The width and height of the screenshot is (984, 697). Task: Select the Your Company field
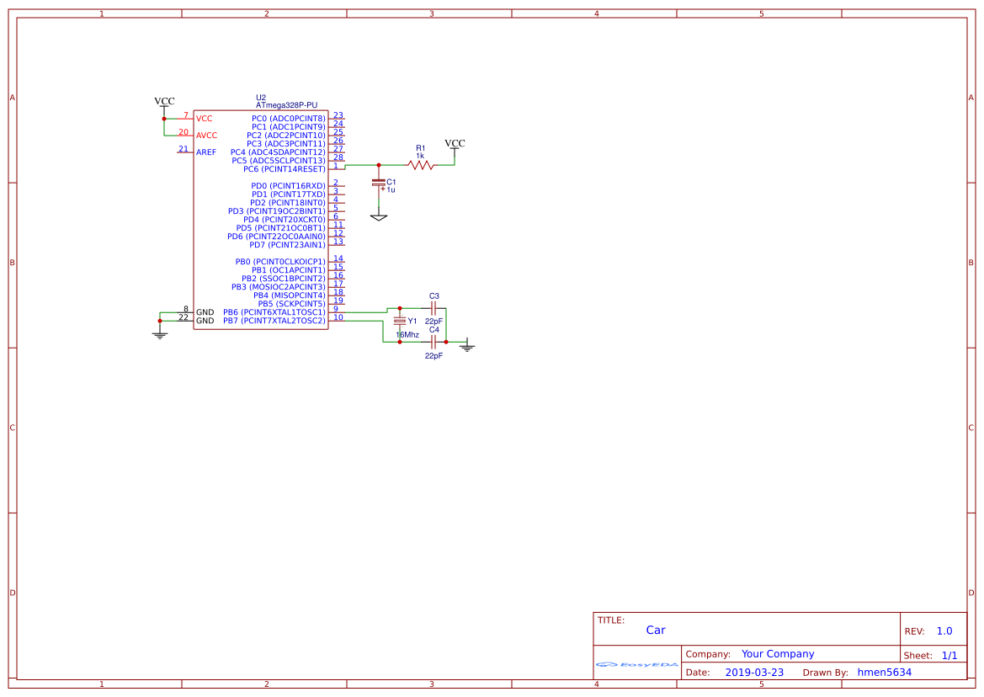coord(776,653)
